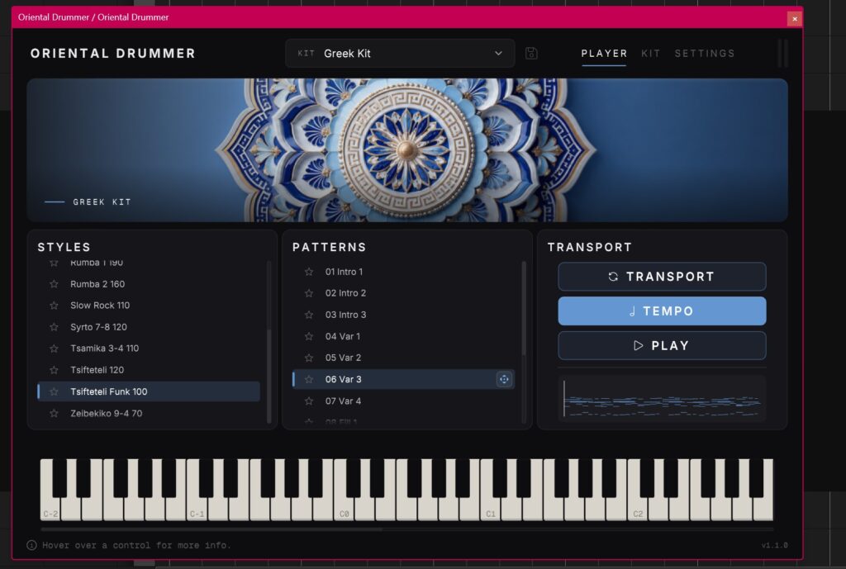Screen dimensions: 846x569
Task: Toggle the Tempo sync button
Action: coord(662,311)
